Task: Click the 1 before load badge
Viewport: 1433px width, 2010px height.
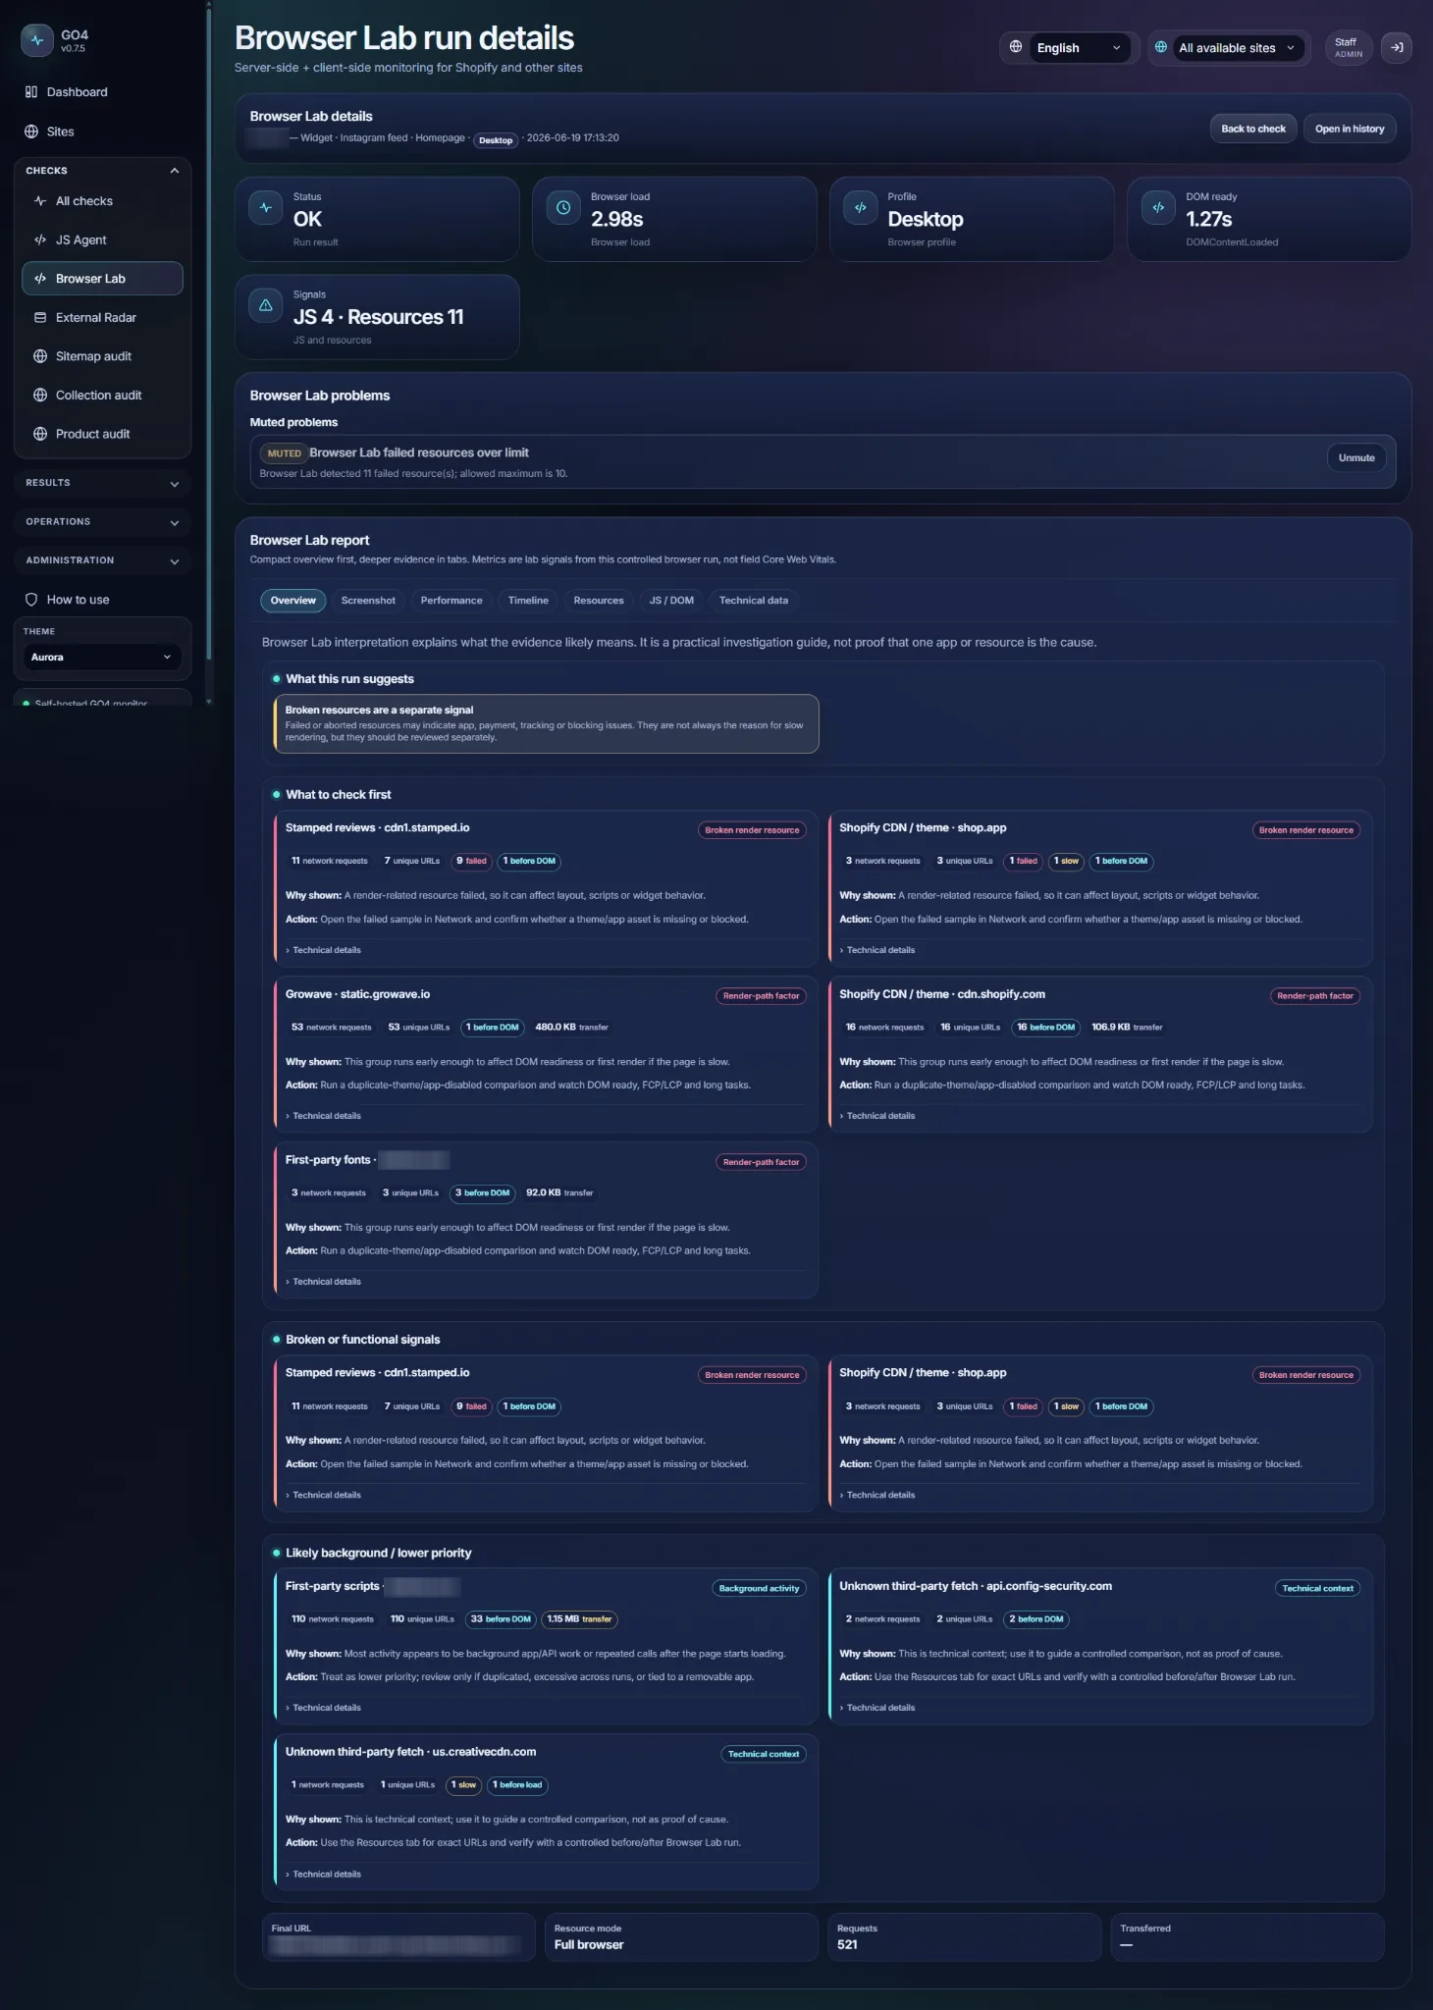Action: click(517, 1785)
